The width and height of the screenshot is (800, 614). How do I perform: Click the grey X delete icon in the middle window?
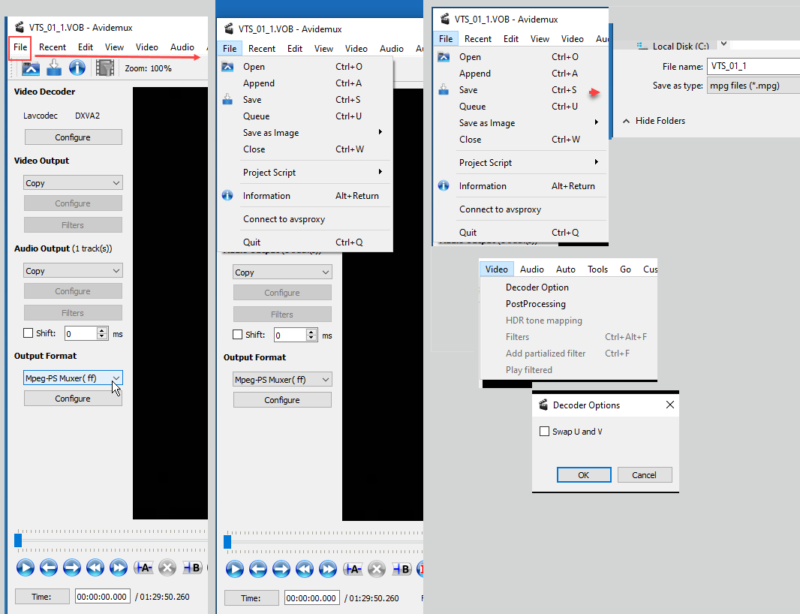[377, 569]
